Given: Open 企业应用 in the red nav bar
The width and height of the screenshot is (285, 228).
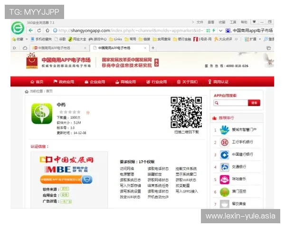Looking at the screenshot, I should pos(95,82).
